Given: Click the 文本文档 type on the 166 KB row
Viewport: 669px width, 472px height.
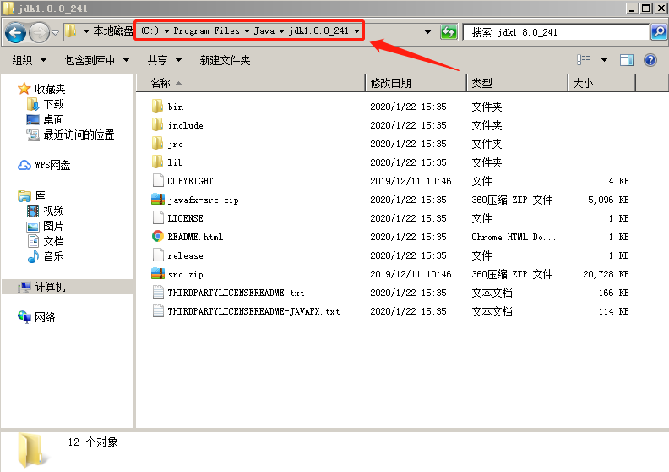Looking at the screenshot, I should point(492,293).
